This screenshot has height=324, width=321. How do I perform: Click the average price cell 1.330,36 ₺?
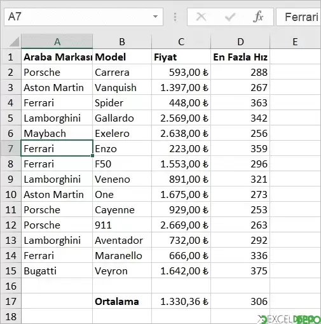tap(181, 301)
